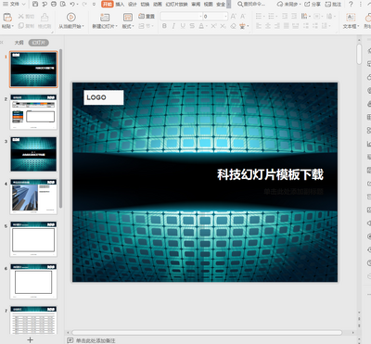Expand the numbered list options

275,16
